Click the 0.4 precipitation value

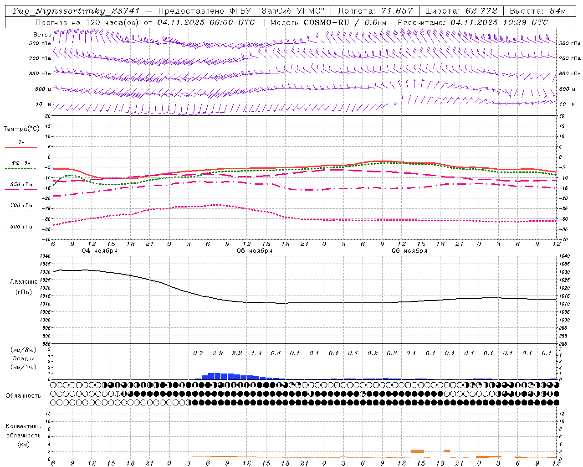click(x=276, y=353)
